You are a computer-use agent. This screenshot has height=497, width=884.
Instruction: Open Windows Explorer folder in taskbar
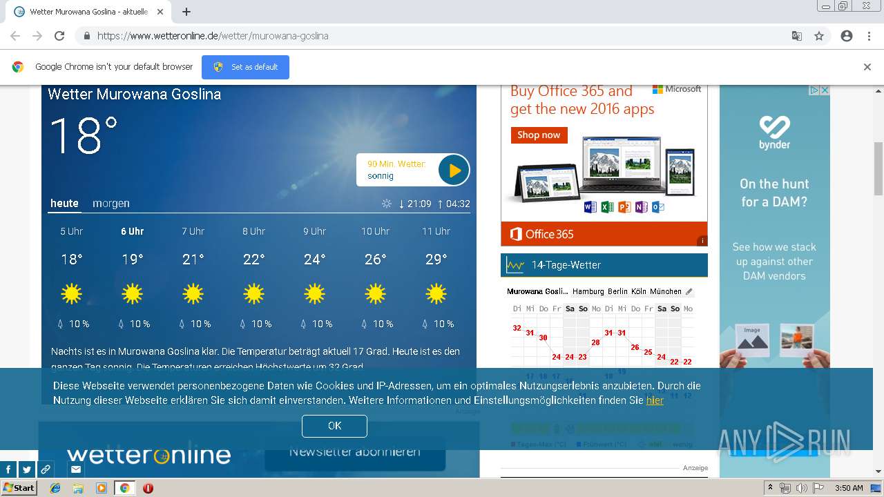point(78,488)
